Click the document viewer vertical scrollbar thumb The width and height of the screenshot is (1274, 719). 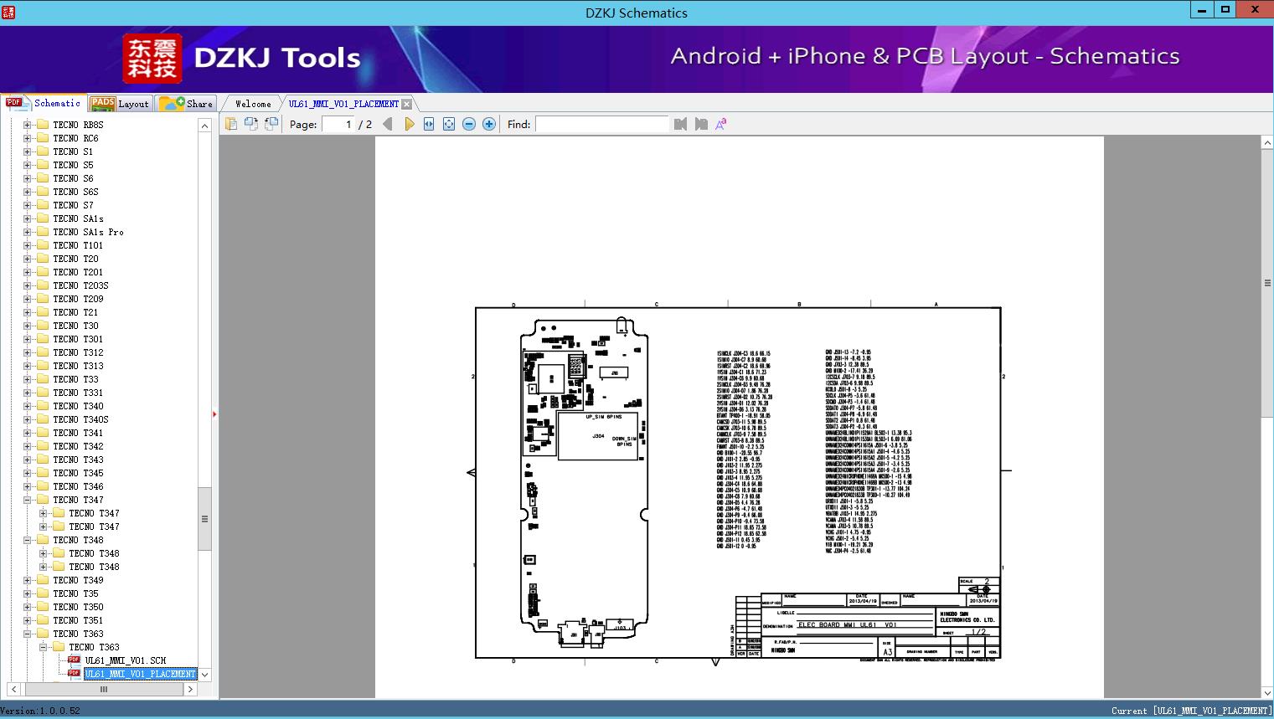click(x=1267, y=283)
